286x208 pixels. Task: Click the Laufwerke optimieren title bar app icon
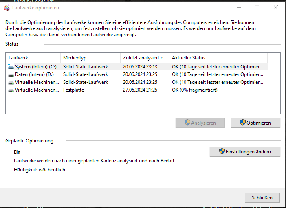click(x=7, y=8)
